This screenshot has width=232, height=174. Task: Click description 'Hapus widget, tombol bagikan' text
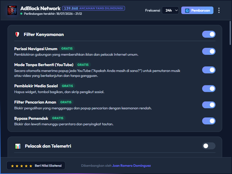point(59,92)
